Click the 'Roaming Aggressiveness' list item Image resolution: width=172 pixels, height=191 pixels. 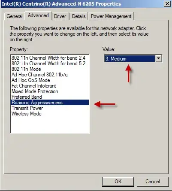pyautogui.click(x=50, y=103)
